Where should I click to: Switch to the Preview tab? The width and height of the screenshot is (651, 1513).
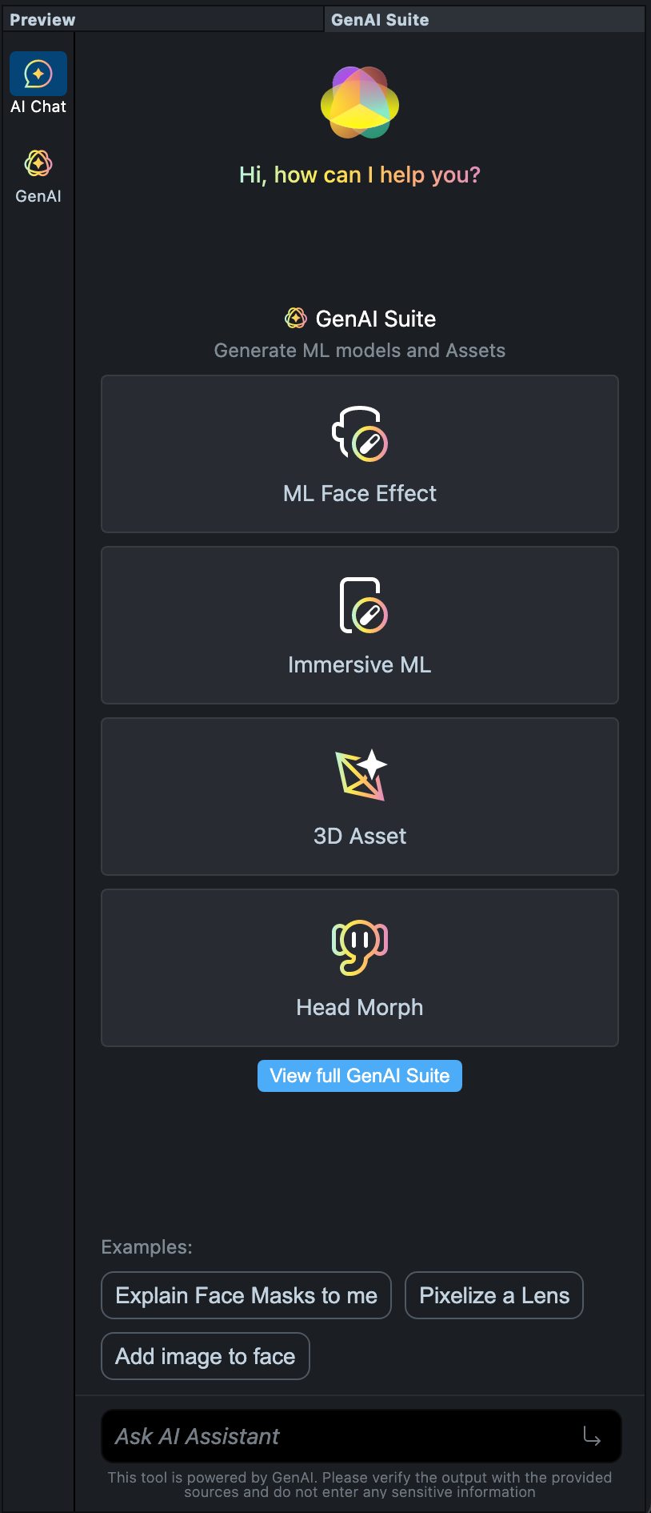click(42, 20)
